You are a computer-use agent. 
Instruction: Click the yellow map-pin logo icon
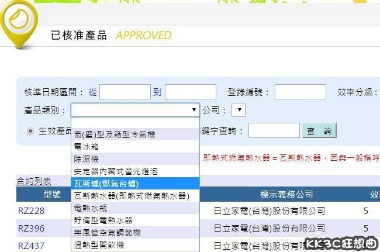(x=19, y=24)
